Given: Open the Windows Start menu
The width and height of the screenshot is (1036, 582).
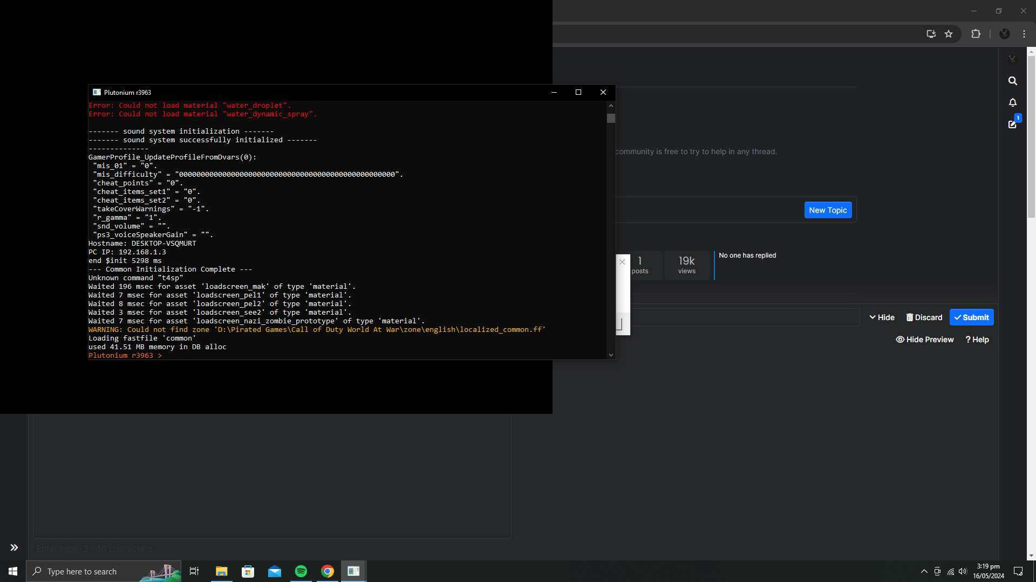Looking at the screenshot, I should click(x=13, y=571).
